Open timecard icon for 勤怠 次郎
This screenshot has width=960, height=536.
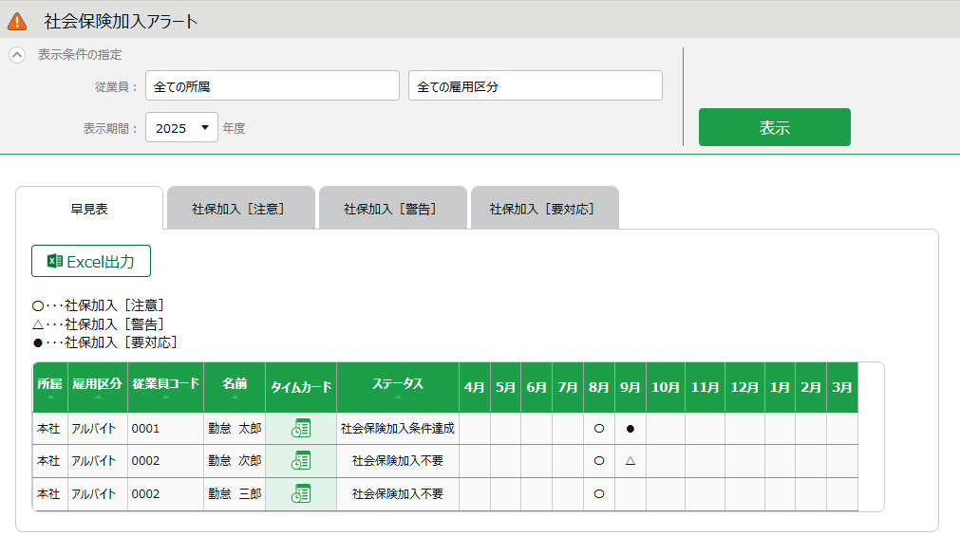coord(301,461)
